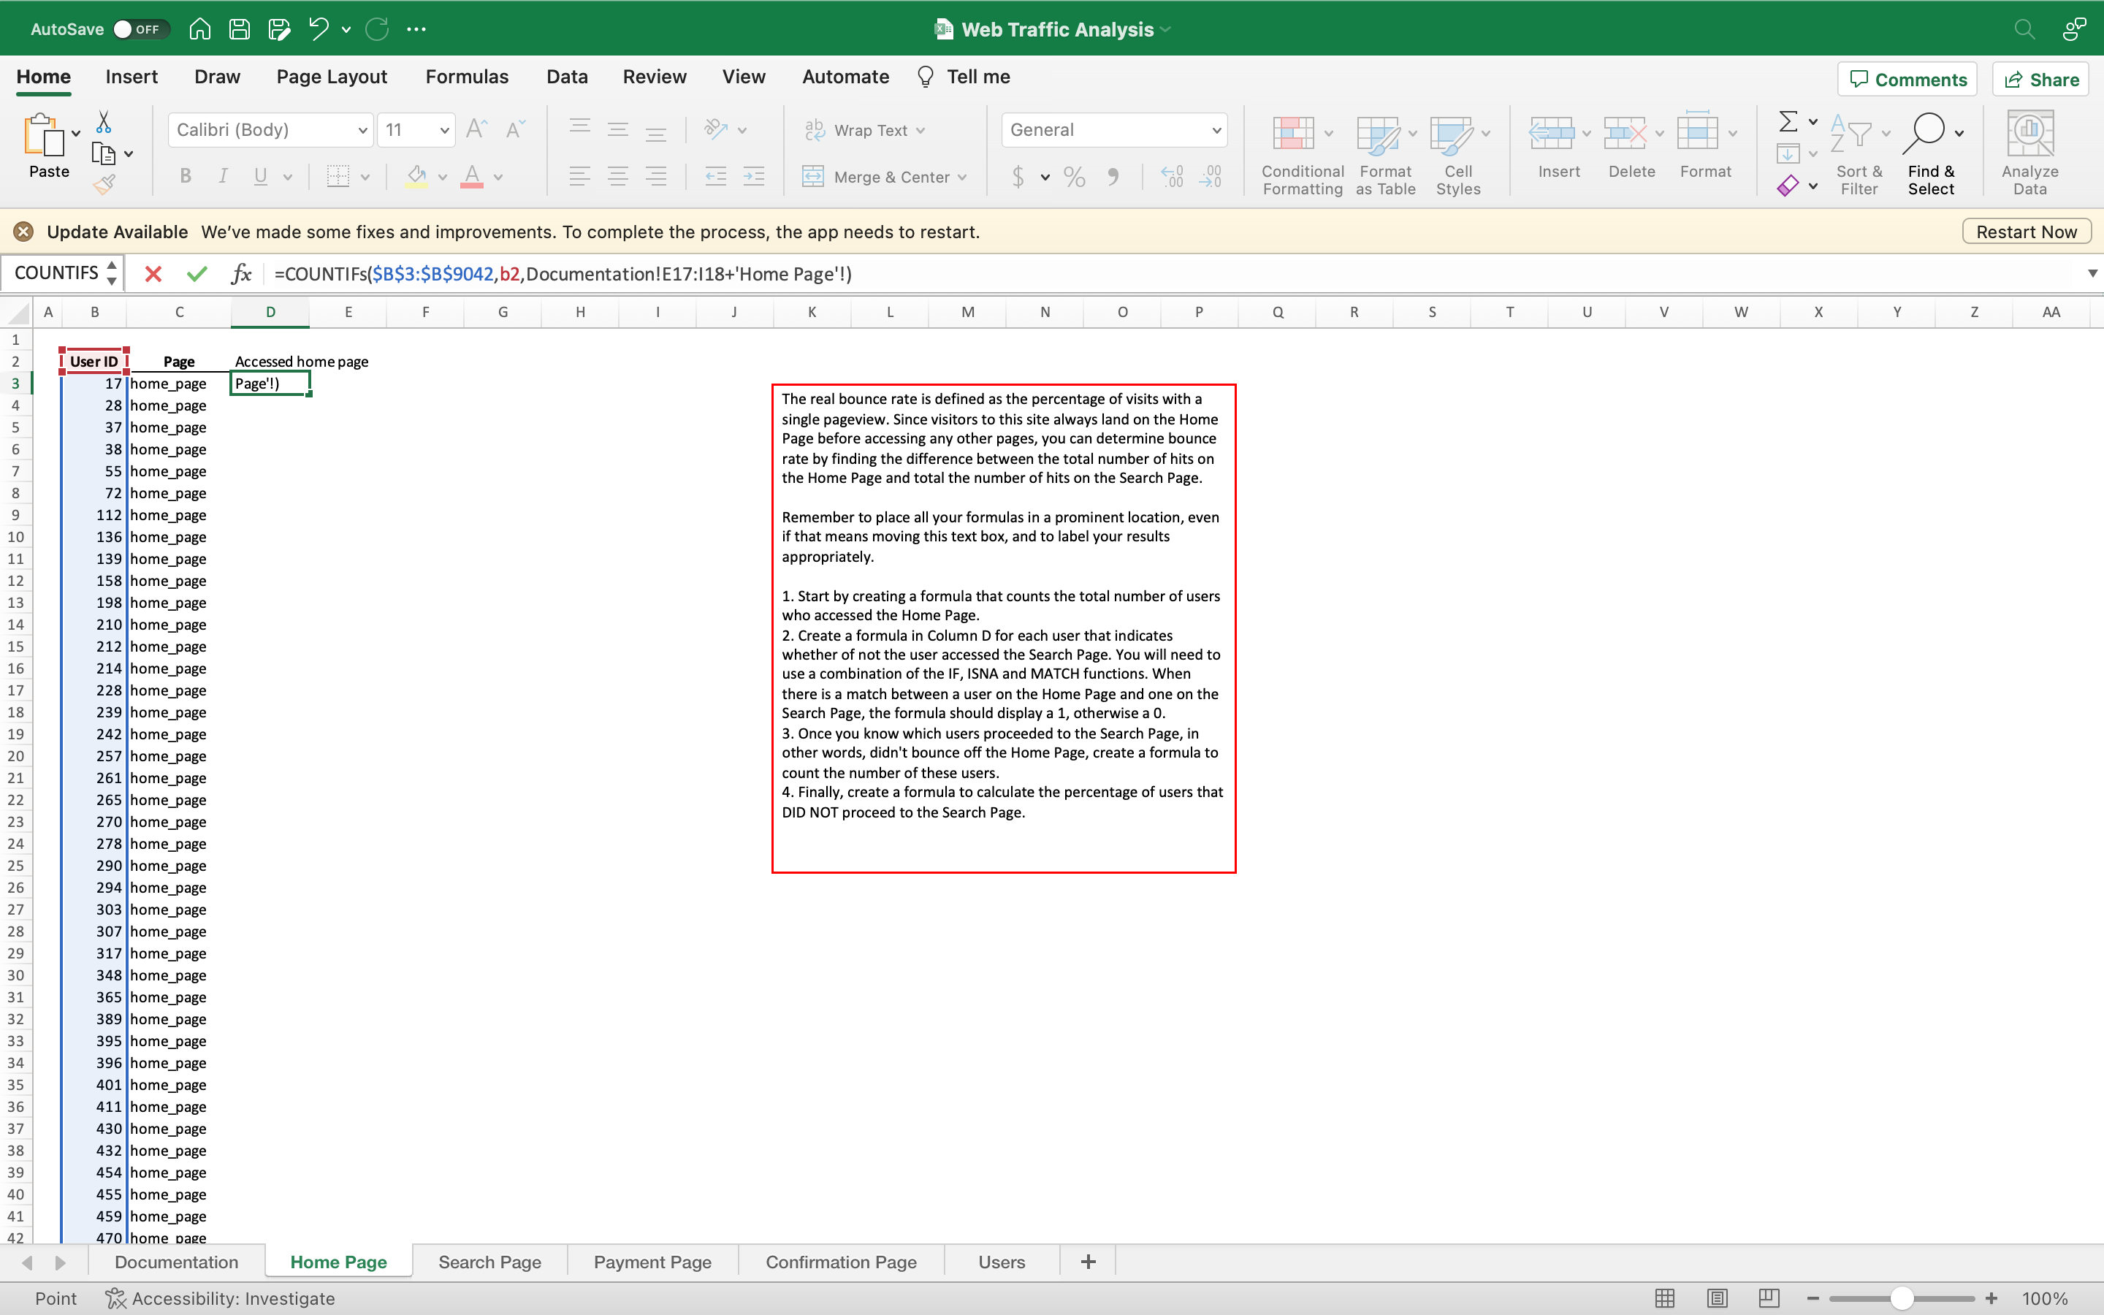Expand the General number format dropdown
Viewport: 2104px width, 1315px height.
pos(1216,131)
